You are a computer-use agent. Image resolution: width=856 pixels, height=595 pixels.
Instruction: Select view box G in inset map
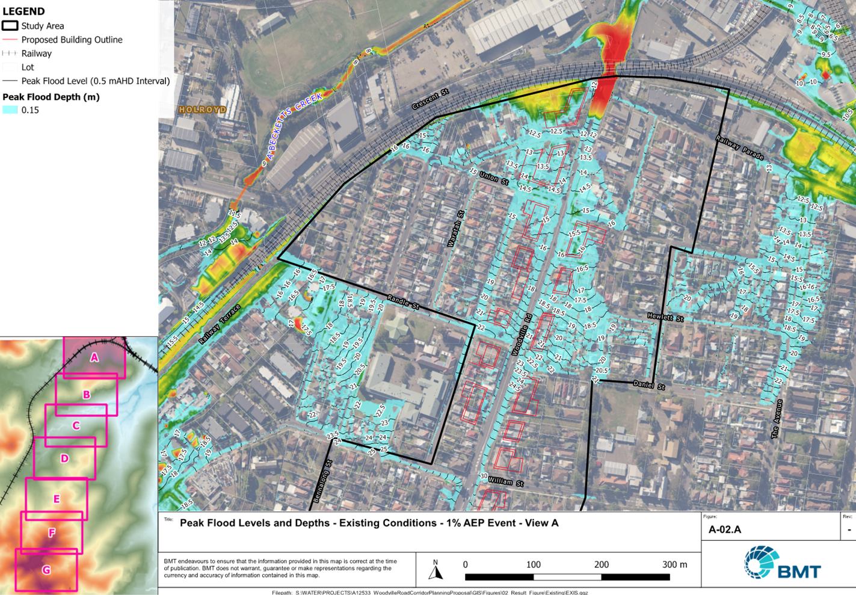click(46, 570)
